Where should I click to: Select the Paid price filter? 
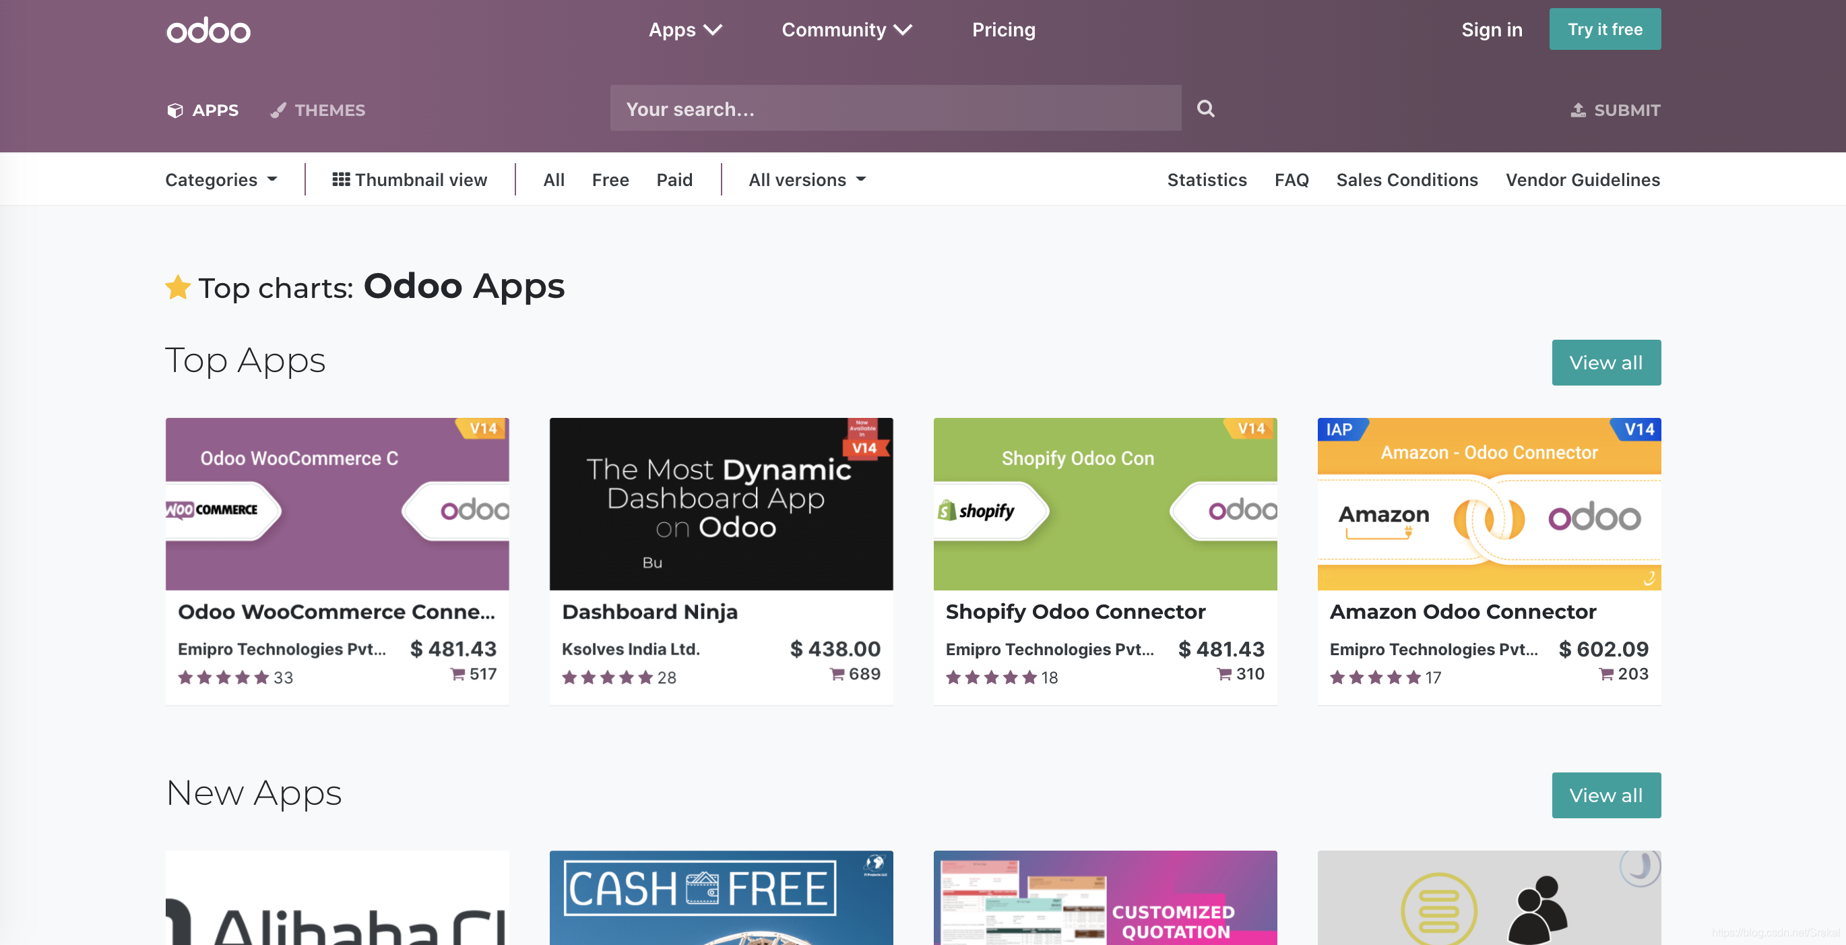674,180
